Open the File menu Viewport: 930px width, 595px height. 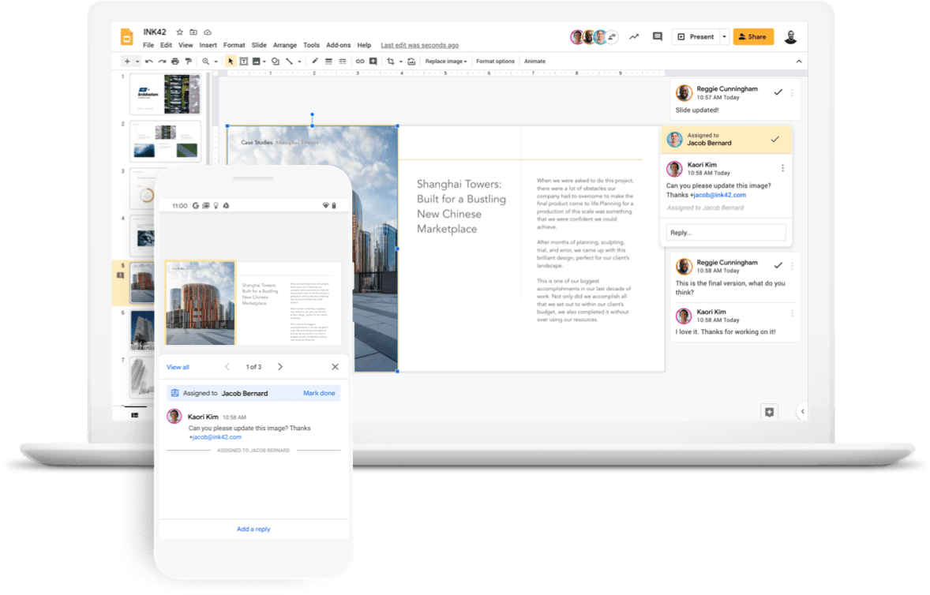click(148, 45)
